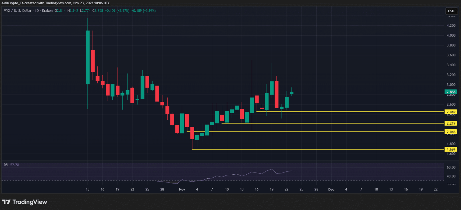Click the RSI value 52.28 readout
Viewport: 461px width, 210px height.
(x=15, y=165)
